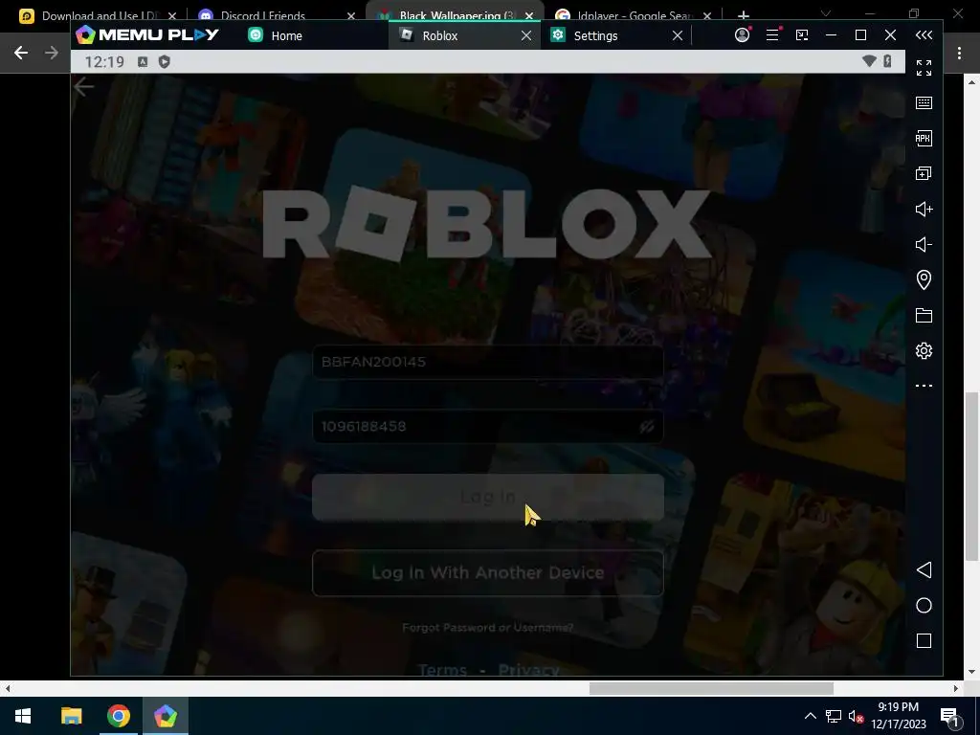This screenshot has width=980, height=735.
Task: Open File Explorer from taskbar
Action: pyautogui.click(x=71, y=716)
